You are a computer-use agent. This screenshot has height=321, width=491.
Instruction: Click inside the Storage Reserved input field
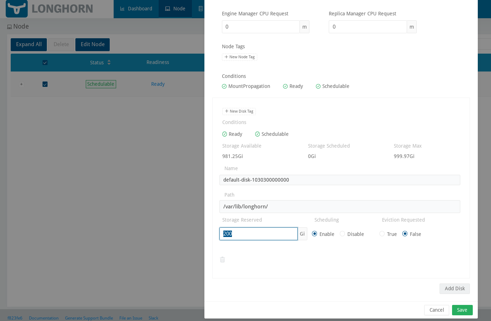coord(258,234)
